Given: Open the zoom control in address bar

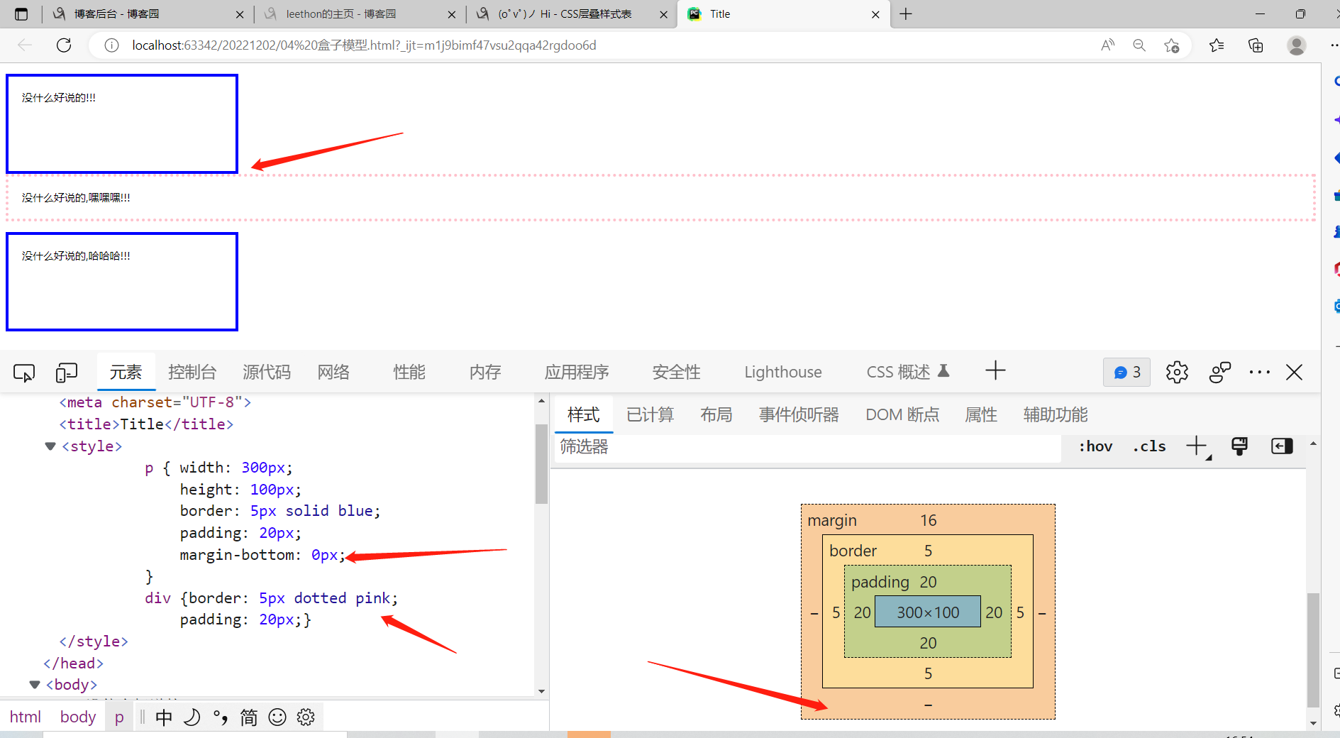Looking at the screenshot, I should click(1139, 45).
